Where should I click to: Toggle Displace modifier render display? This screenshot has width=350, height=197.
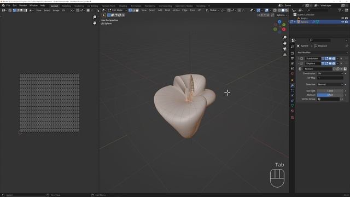point(334,63)
